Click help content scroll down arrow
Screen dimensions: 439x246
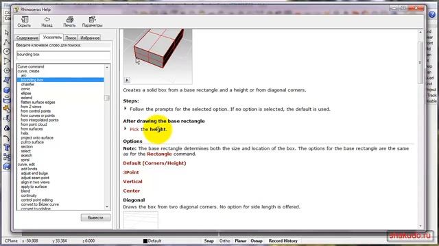(420, 226)
